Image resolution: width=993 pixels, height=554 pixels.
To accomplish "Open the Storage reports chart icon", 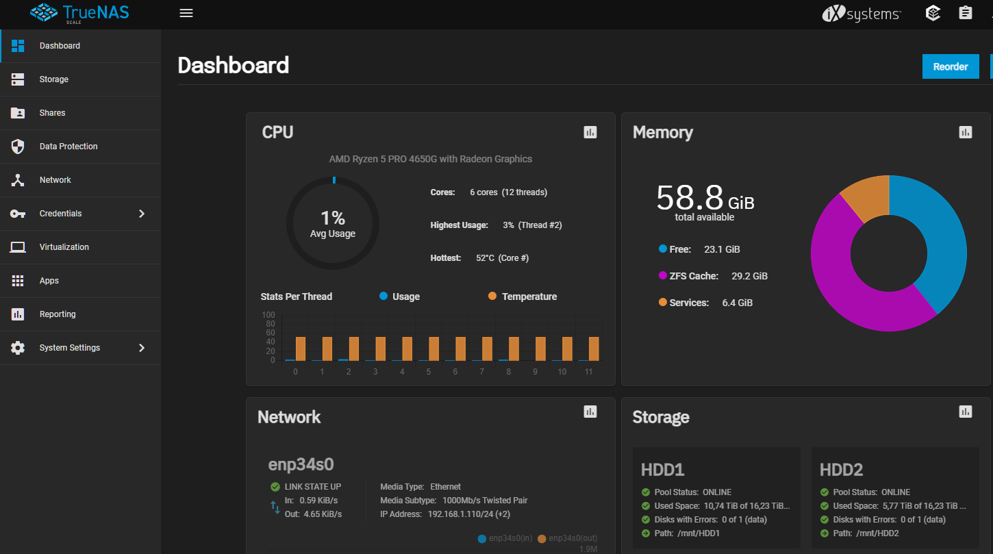I will coord(966,412).
